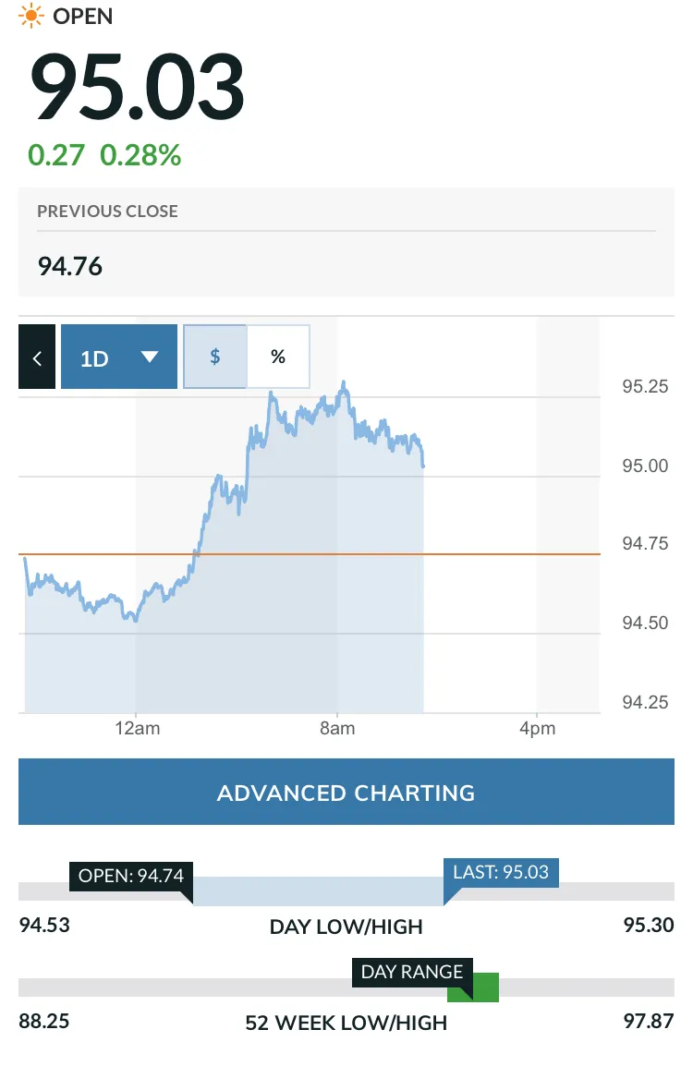Click the Previous Close 94.76 value
The image size is (693, 1066).
(x=70, y=266)
